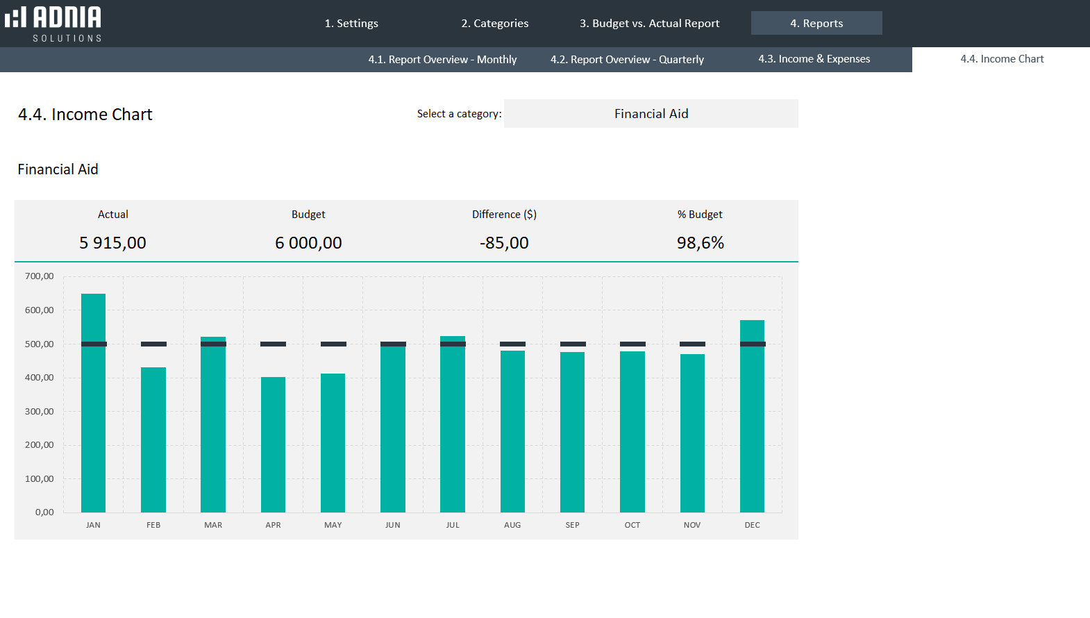Click the FEB budget marker line

pyautogui.click(x=153, y=344)
